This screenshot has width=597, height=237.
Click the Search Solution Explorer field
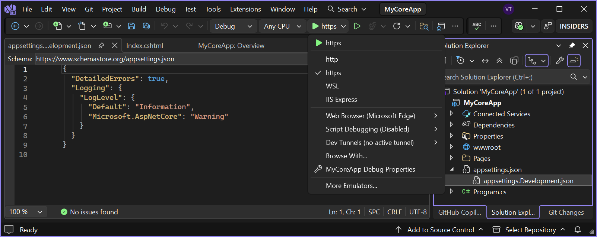pyautogui.click(x=503, y=77)
